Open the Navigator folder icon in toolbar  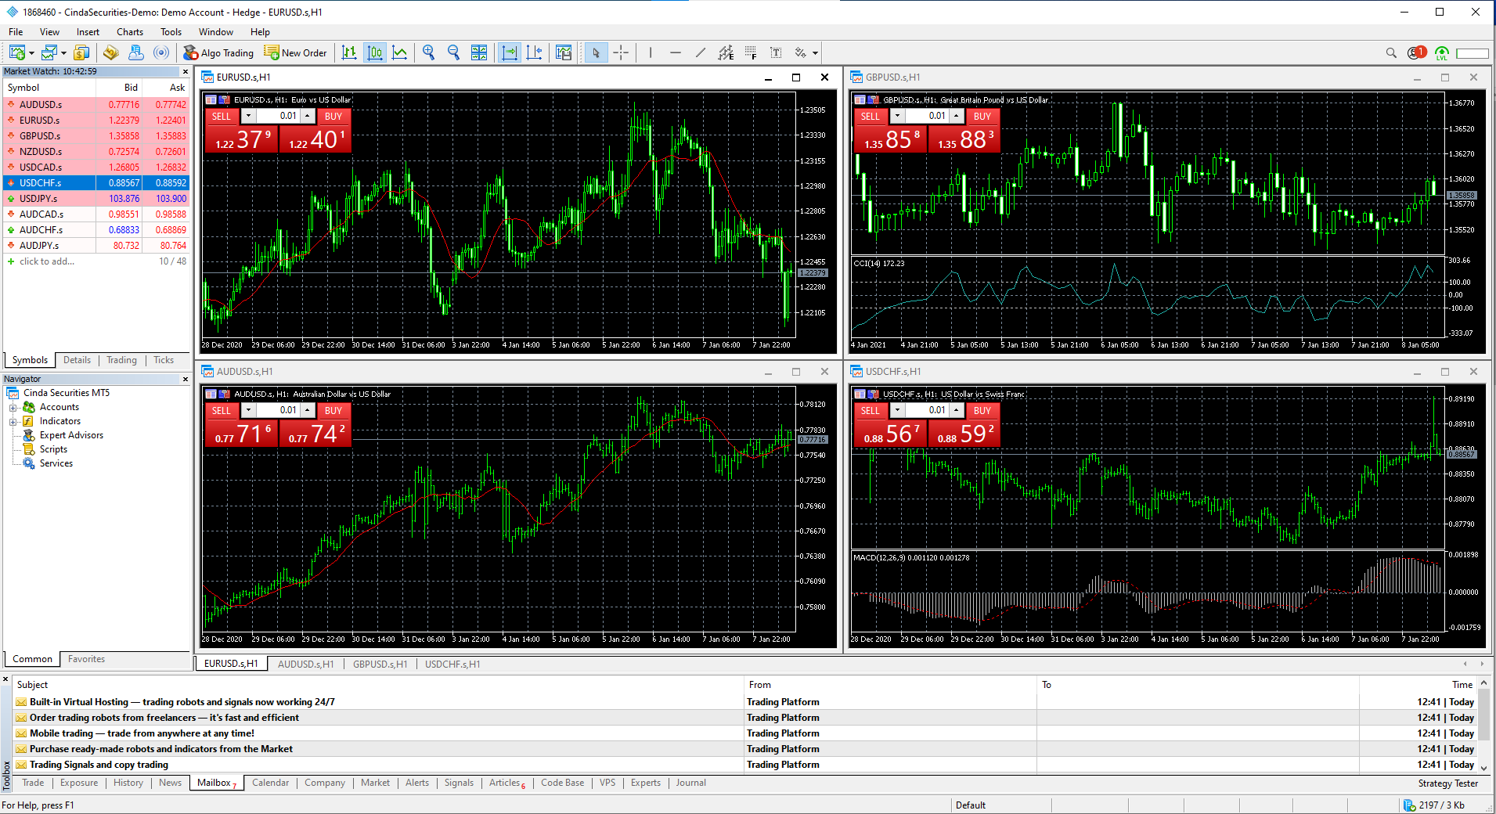(111, 52)
